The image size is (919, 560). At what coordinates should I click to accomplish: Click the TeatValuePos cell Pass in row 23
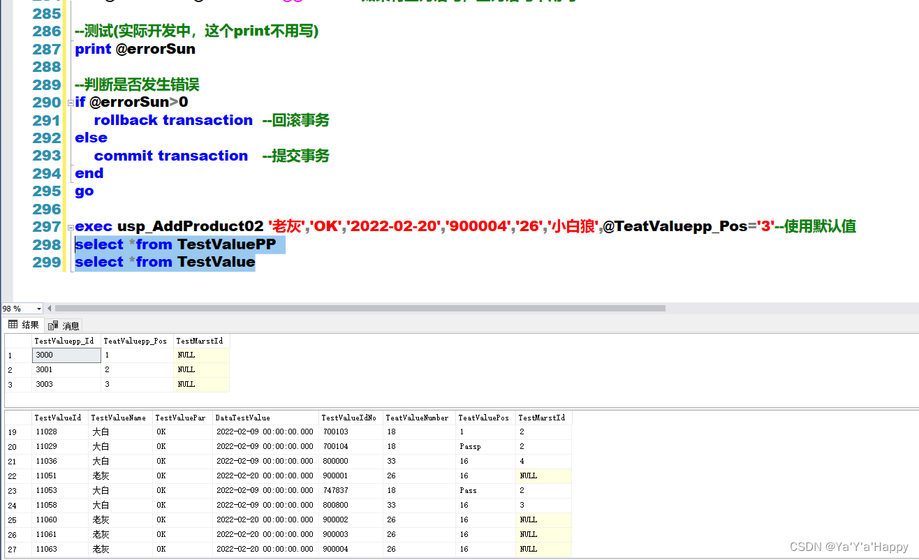tap(485, 490)
